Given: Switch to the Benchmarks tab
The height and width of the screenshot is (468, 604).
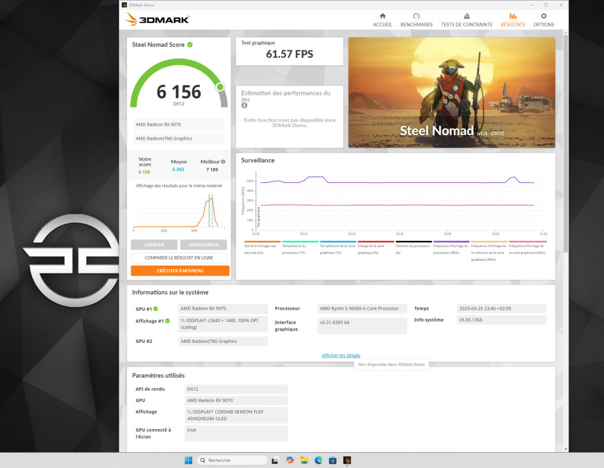Looking at the screenshot, I should click(x=416, y=20).
